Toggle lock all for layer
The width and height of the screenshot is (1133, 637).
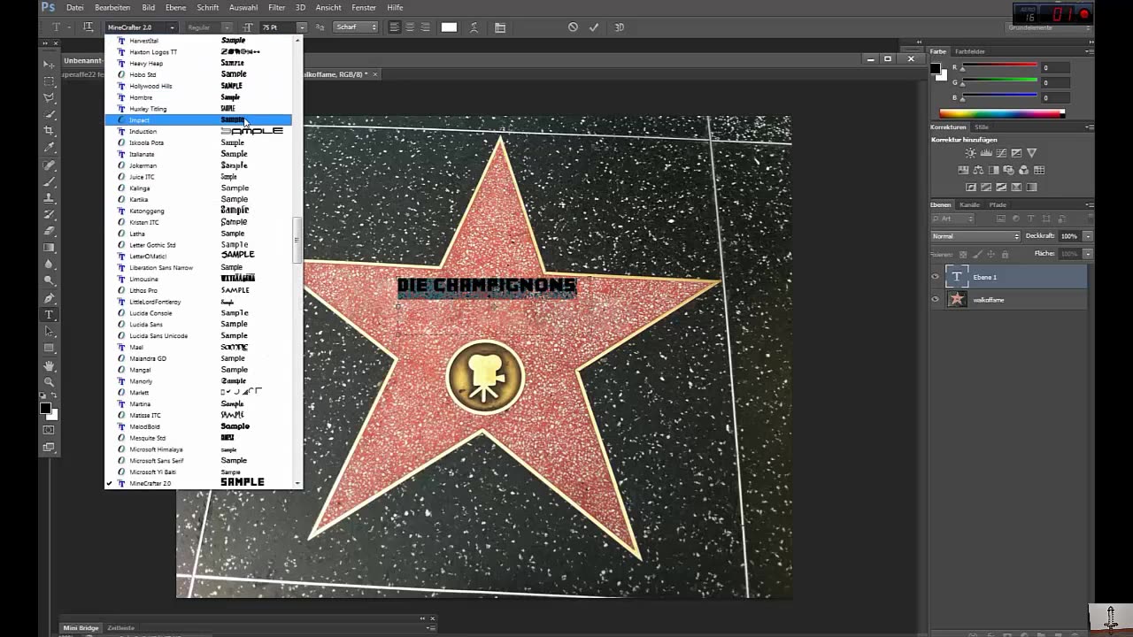[x=1005, y=254]
